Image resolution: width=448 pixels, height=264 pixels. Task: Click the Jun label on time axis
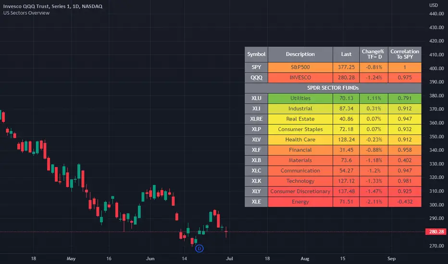pyautogui.click(x=150, y=259)
